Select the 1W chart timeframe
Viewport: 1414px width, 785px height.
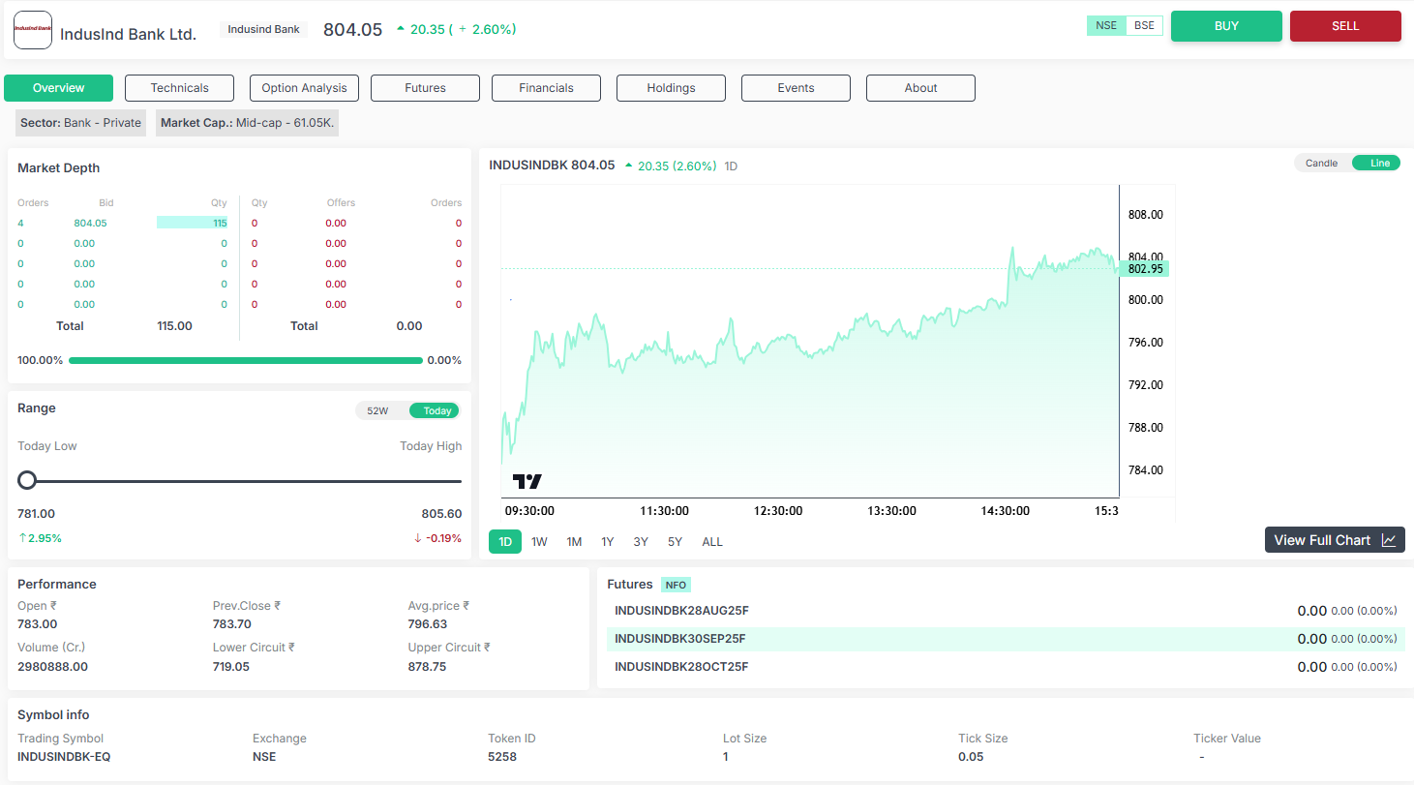tap(539, 542)
